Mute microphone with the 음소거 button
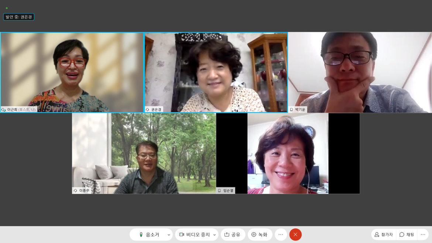Image resolution: width=432 pixels, height=243 pixels. tap(149, 235)
